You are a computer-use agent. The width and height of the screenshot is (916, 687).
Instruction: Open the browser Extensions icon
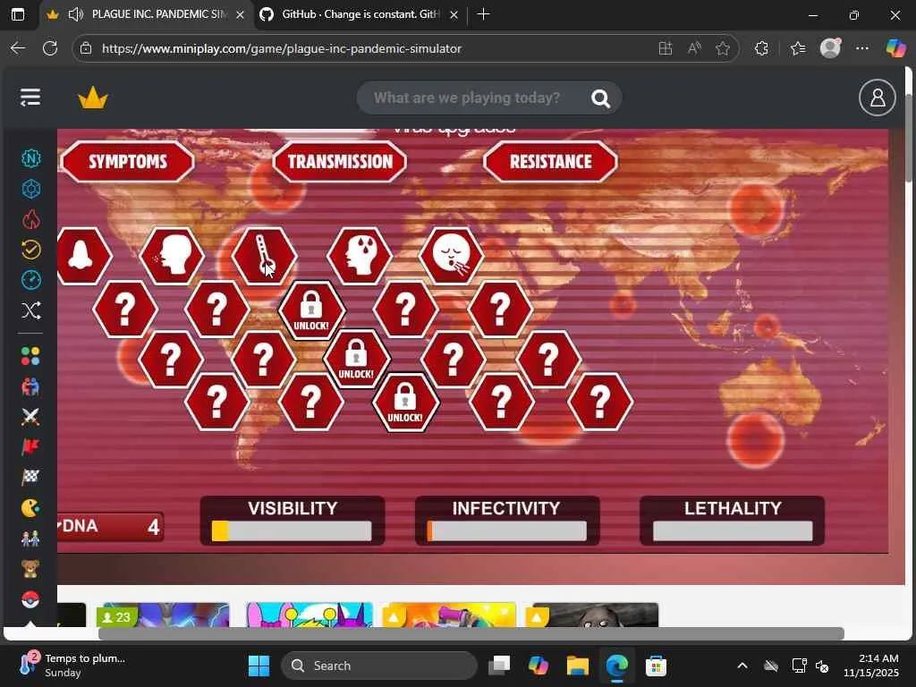click(761, 48)
